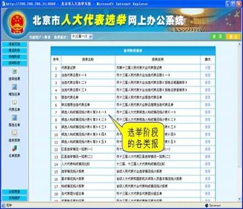Click the view link in row 18 各代表团分组名单
This screenshot has height=209, width=243.
(208, 194)
